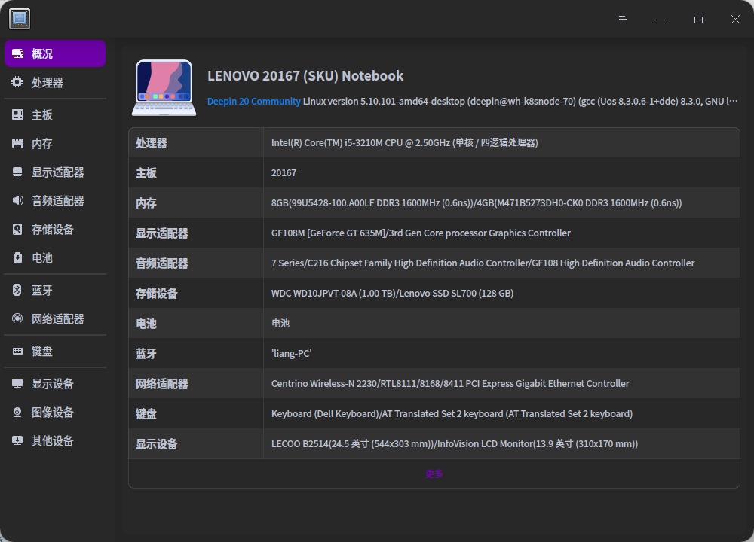The image size is (754, 542).
Task: Select the 显示适配器 display adapter icon
Action: pyautogui.click(x=17, y=171)
